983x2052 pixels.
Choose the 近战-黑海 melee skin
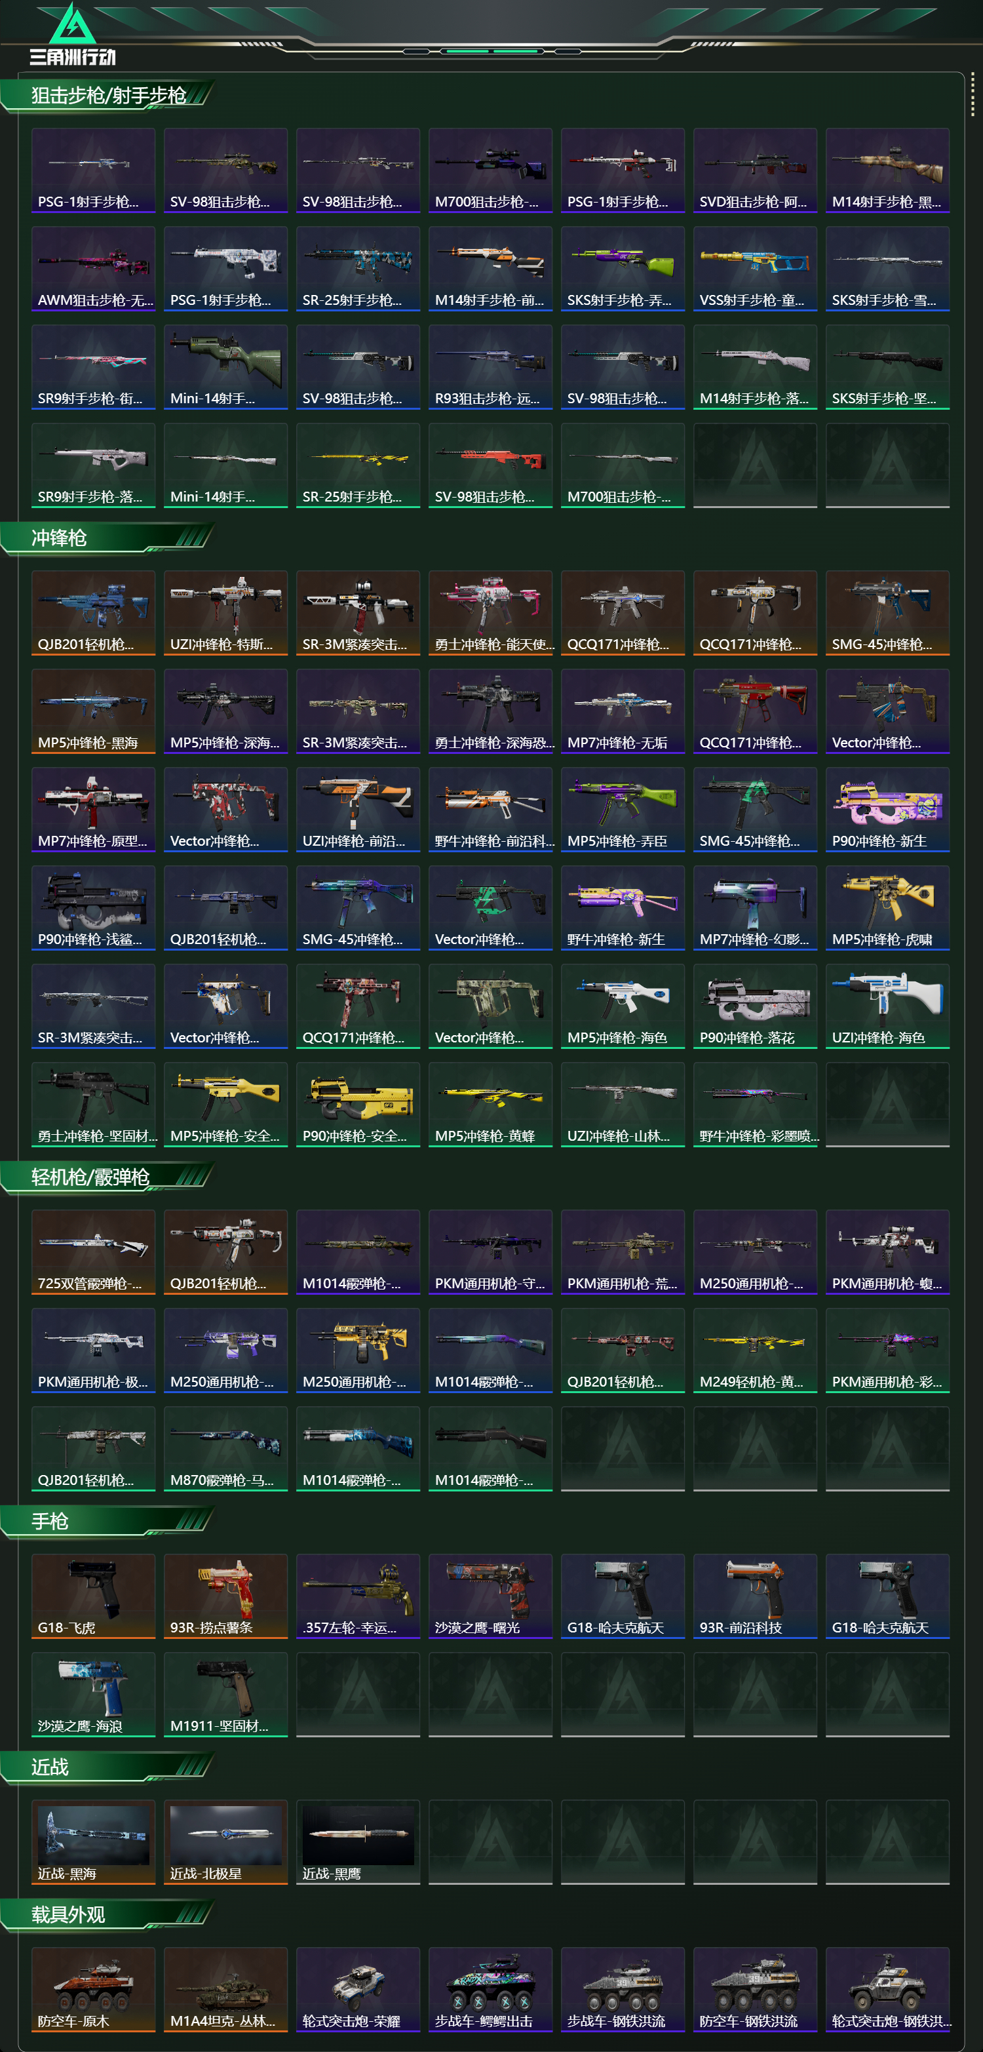click(x=93, y=1842)
